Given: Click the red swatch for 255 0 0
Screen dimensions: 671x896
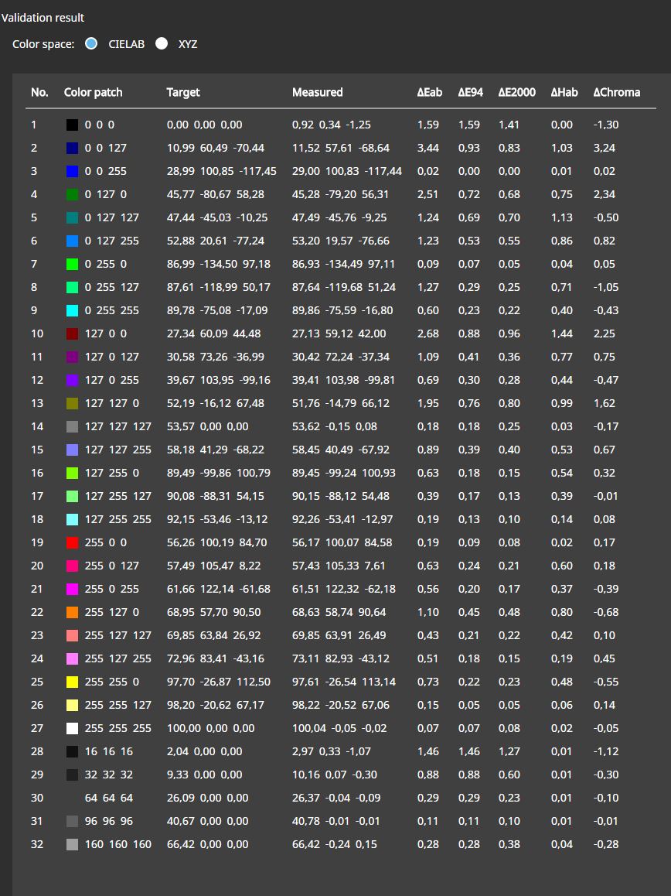Looking at the screenshot, I should [72, 542].
